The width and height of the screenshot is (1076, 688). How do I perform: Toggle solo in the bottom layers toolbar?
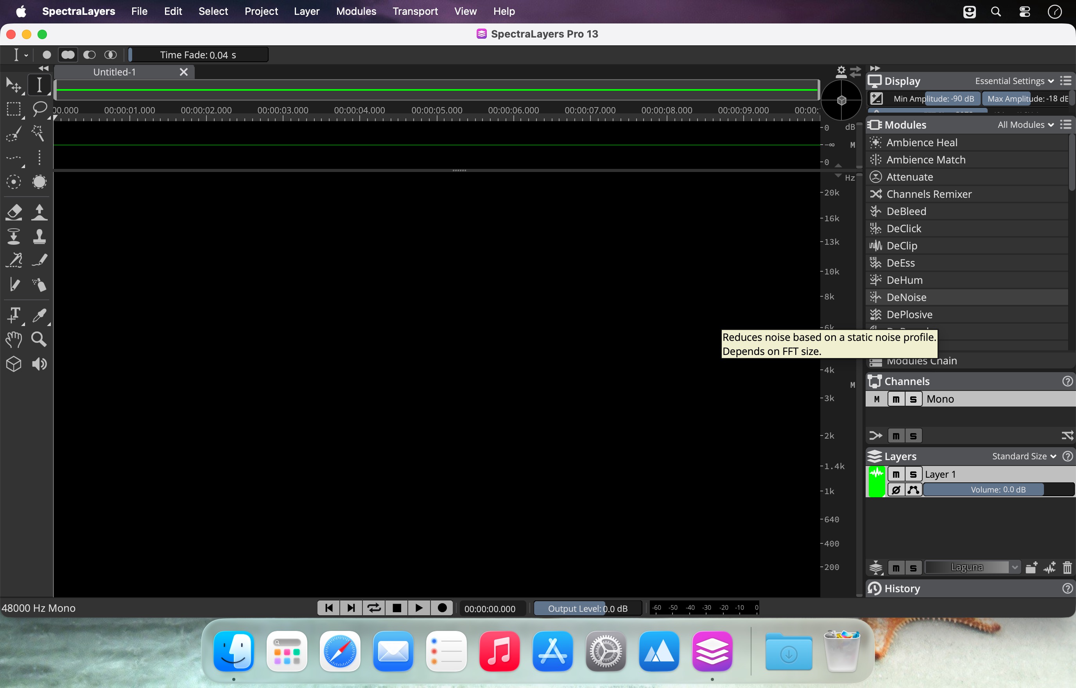pyautogui.click(x=913, y=568)
